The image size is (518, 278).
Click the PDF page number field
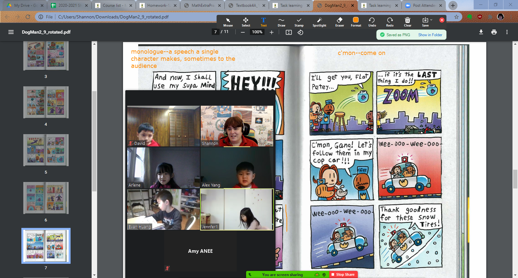coord(216,32)
